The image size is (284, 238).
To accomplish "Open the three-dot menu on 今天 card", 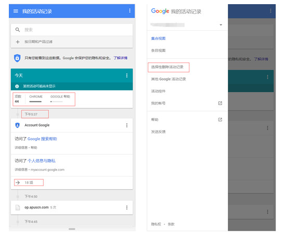I will click(x=127, y=75).
